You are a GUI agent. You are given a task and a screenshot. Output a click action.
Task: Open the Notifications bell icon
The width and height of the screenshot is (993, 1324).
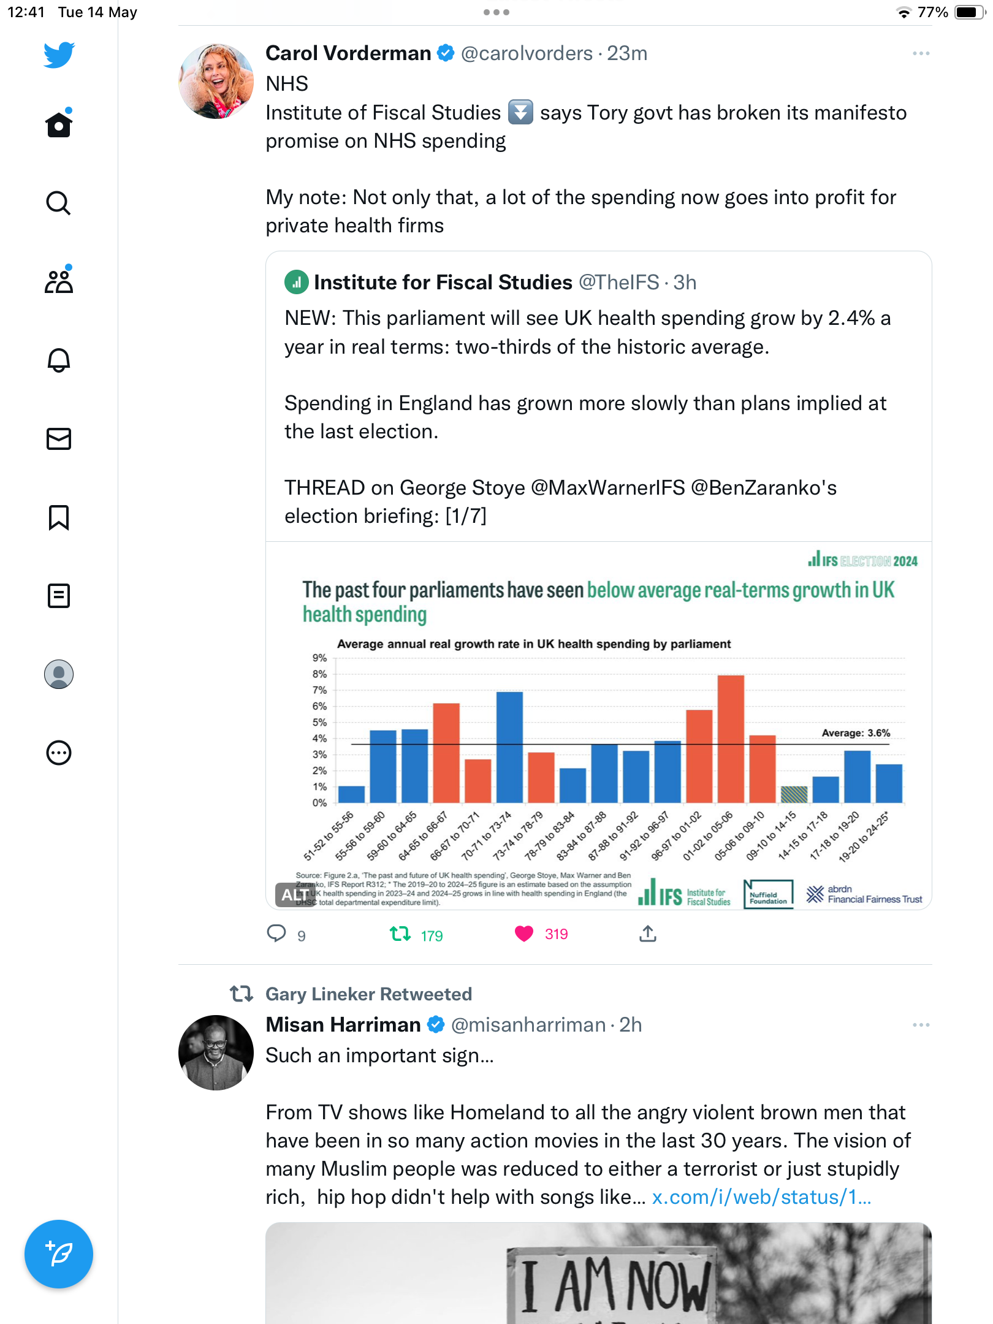[59, 360]
